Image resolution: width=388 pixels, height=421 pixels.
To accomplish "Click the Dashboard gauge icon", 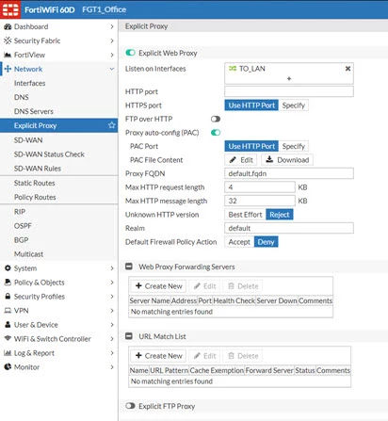I will (x=8, y=26).
